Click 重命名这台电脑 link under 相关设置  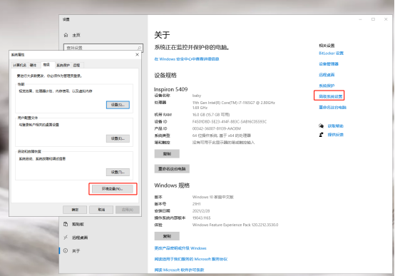[332, 108]
